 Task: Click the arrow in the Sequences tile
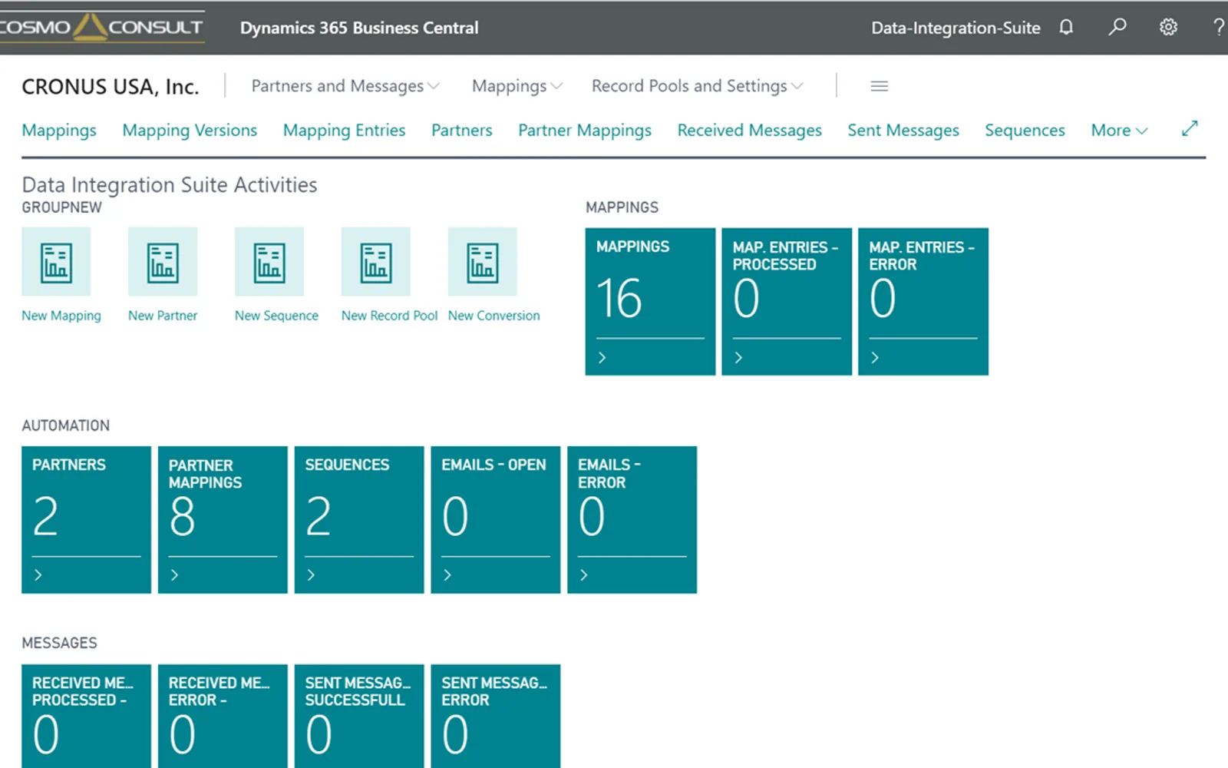(312, 575)
